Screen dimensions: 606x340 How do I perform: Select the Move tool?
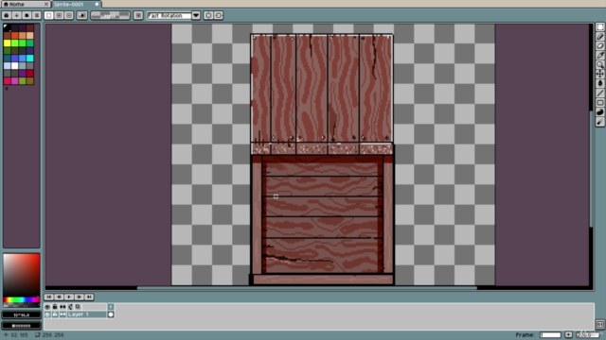(599, 74)
